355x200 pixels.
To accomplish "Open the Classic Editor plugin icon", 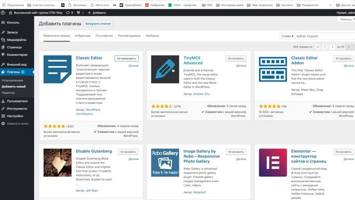I will click(58, 69).
